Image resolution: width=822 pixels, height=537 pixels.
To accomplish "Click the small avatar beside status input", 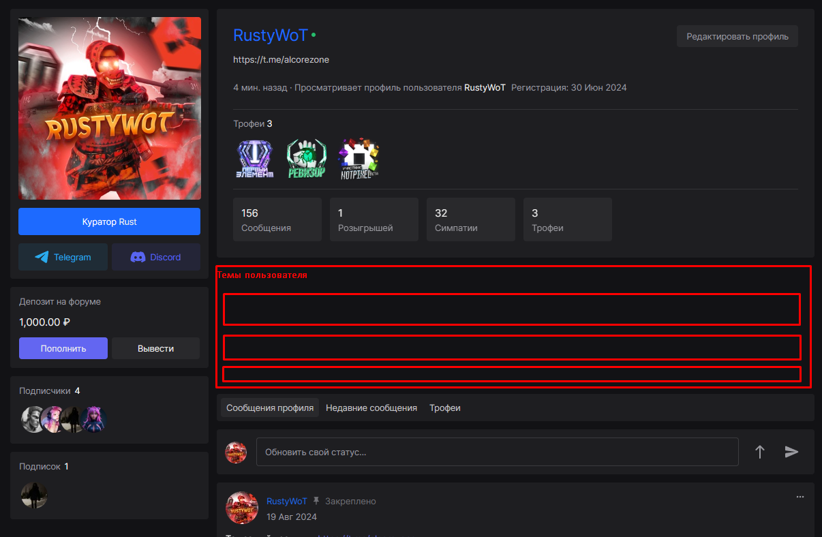I will point(236,452).
